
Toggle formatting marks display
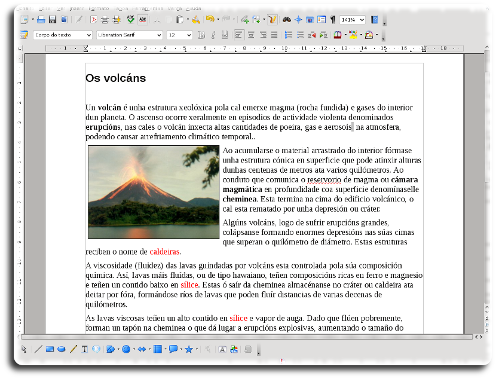tap(332, 19)
